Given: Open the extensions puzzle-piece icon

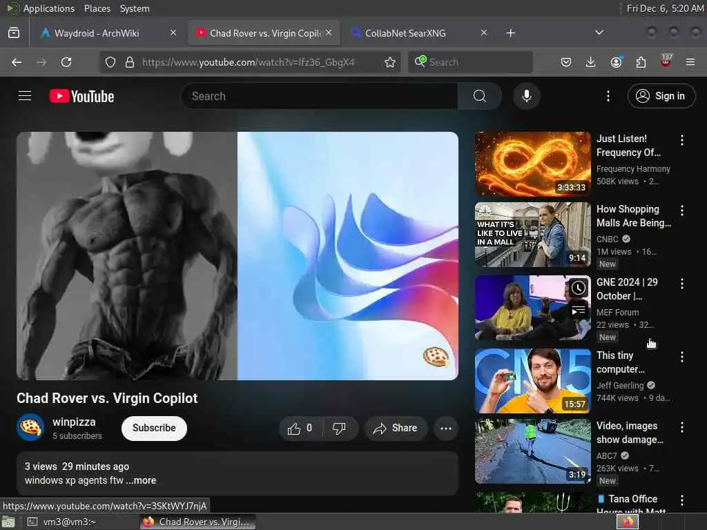Looking at the screenshot, I should tap(641, 62).
